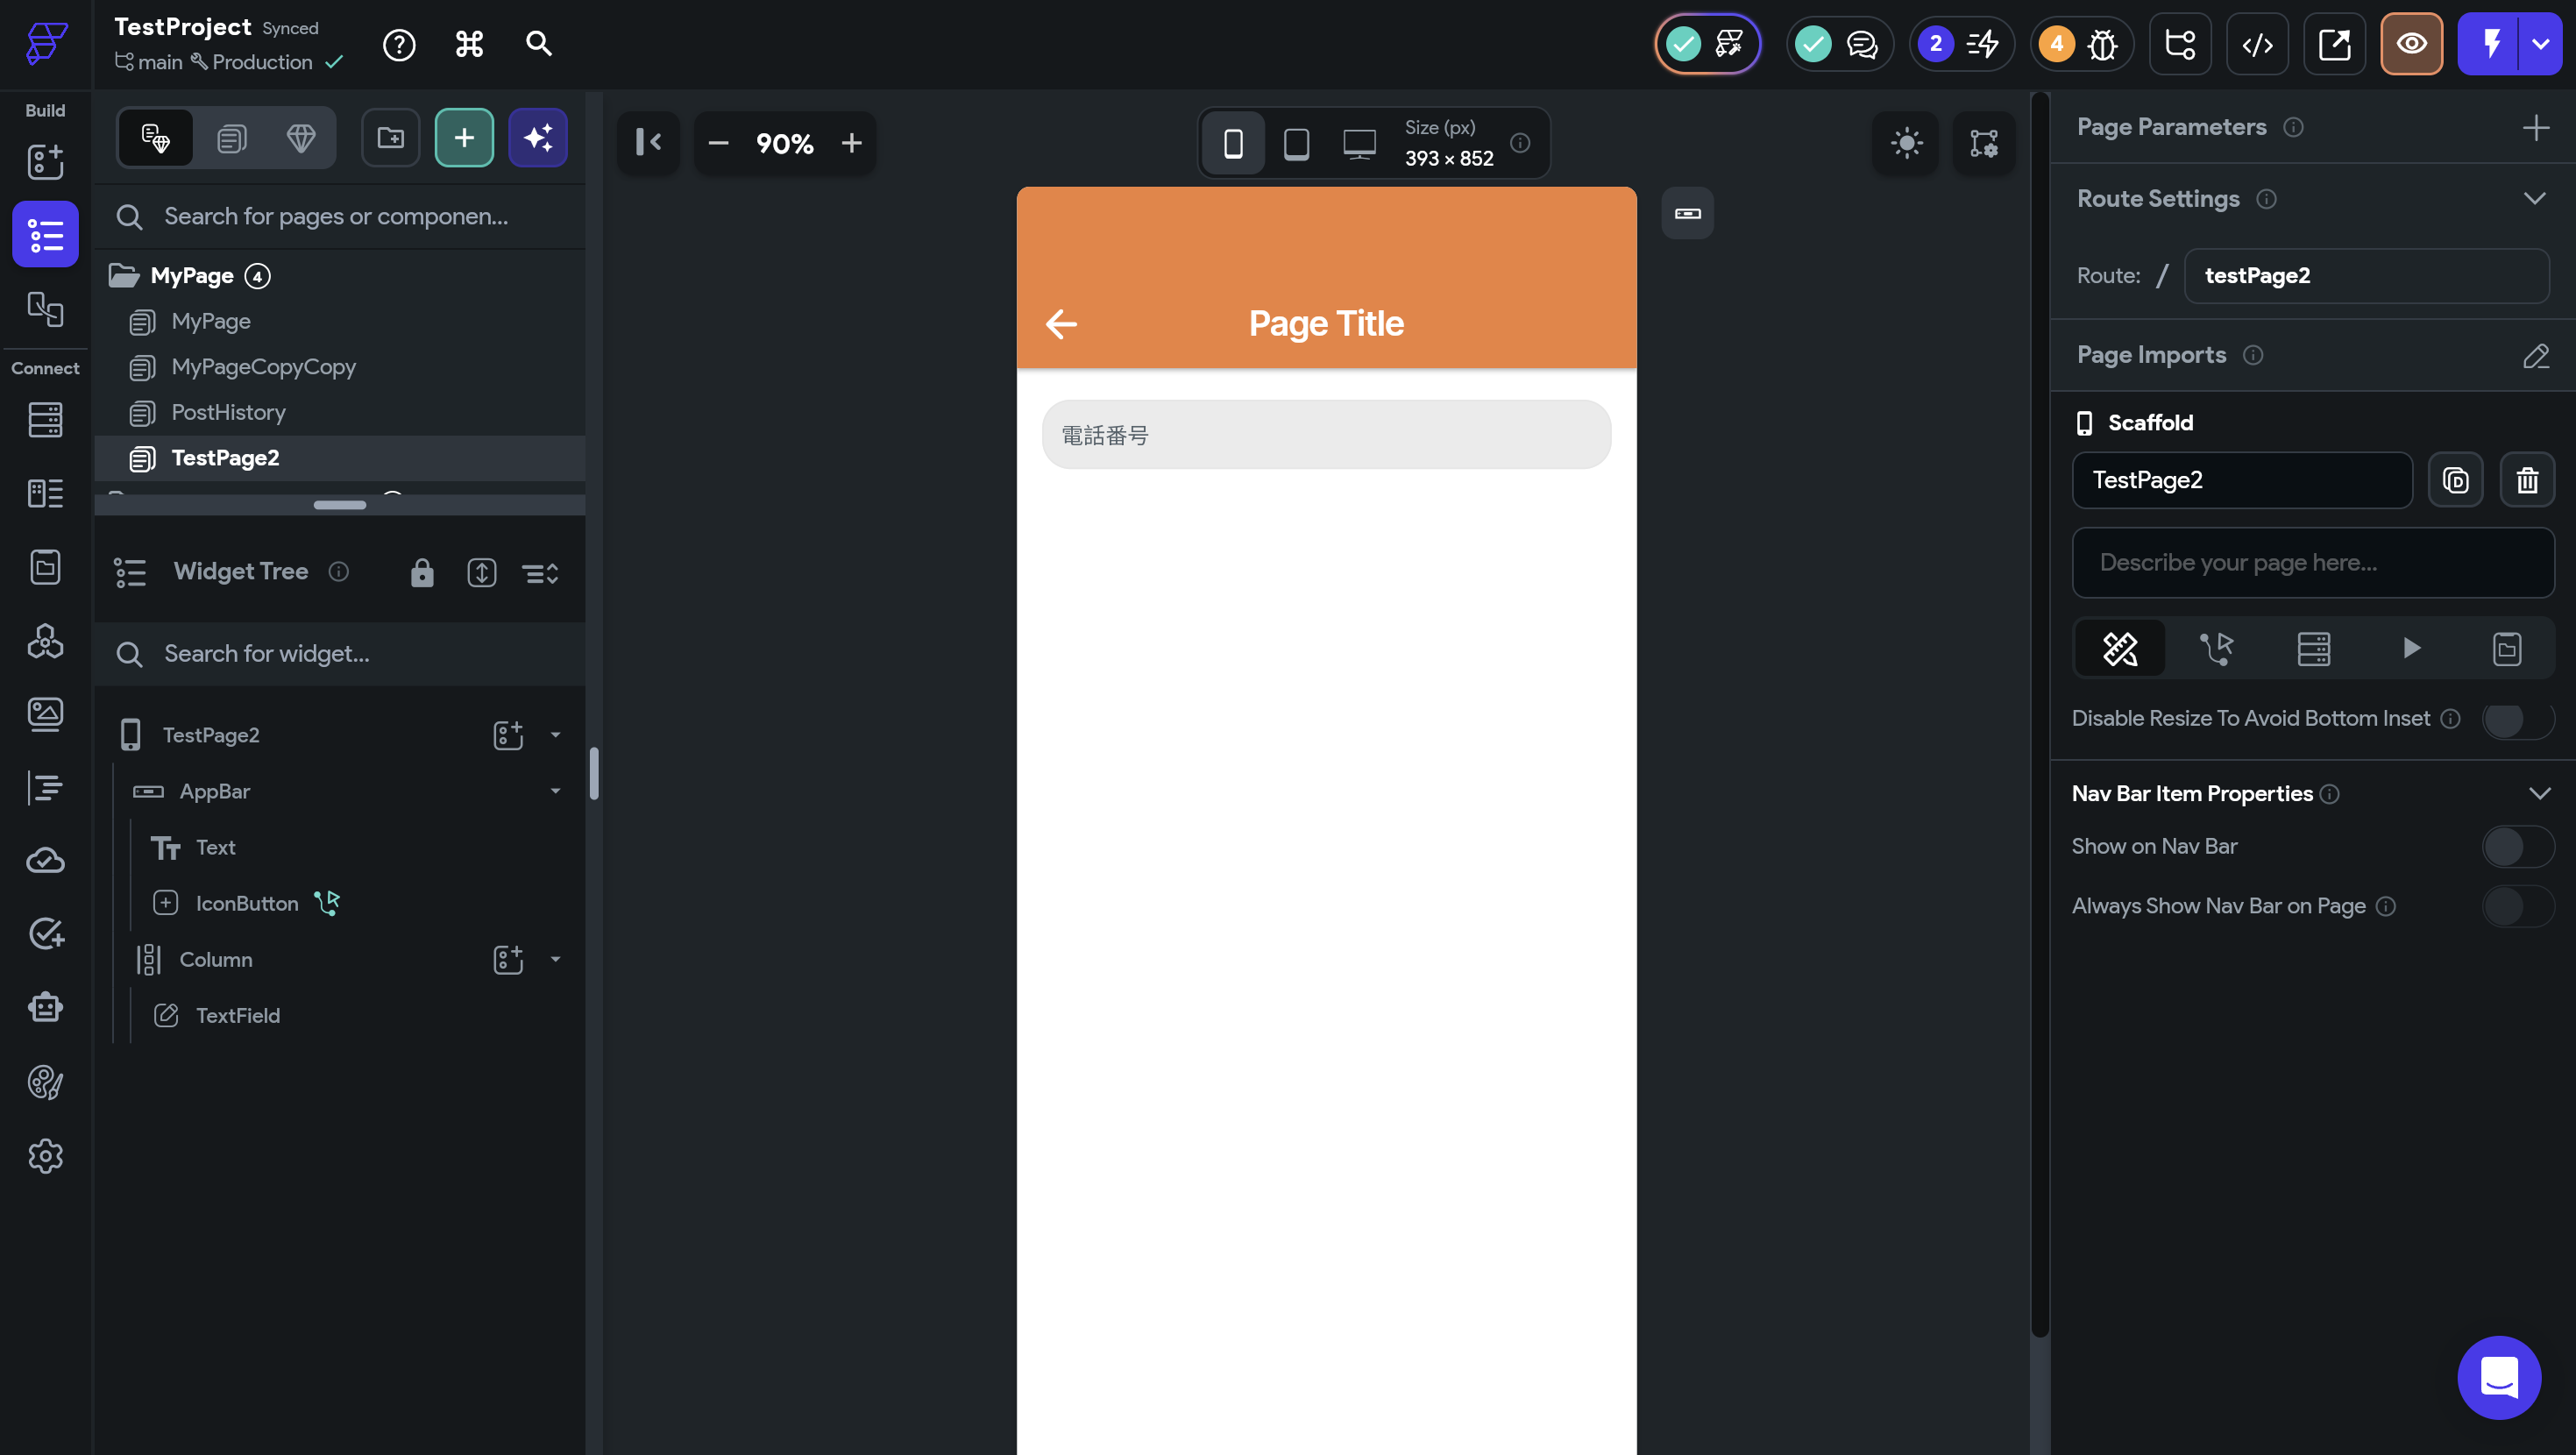Image resolution: width=2576 pixels, height=1455 pixels.
Task: Collapse the AppBar node in widget tree
Action: [555, 791]
